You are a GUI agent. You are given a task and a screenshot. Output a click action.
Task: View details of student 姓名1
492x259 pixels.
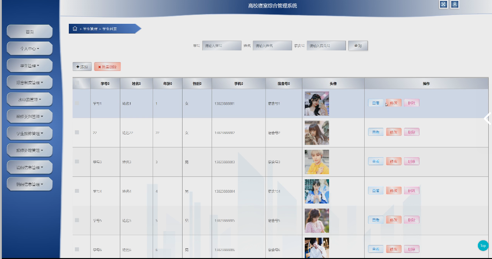point(375,103)
